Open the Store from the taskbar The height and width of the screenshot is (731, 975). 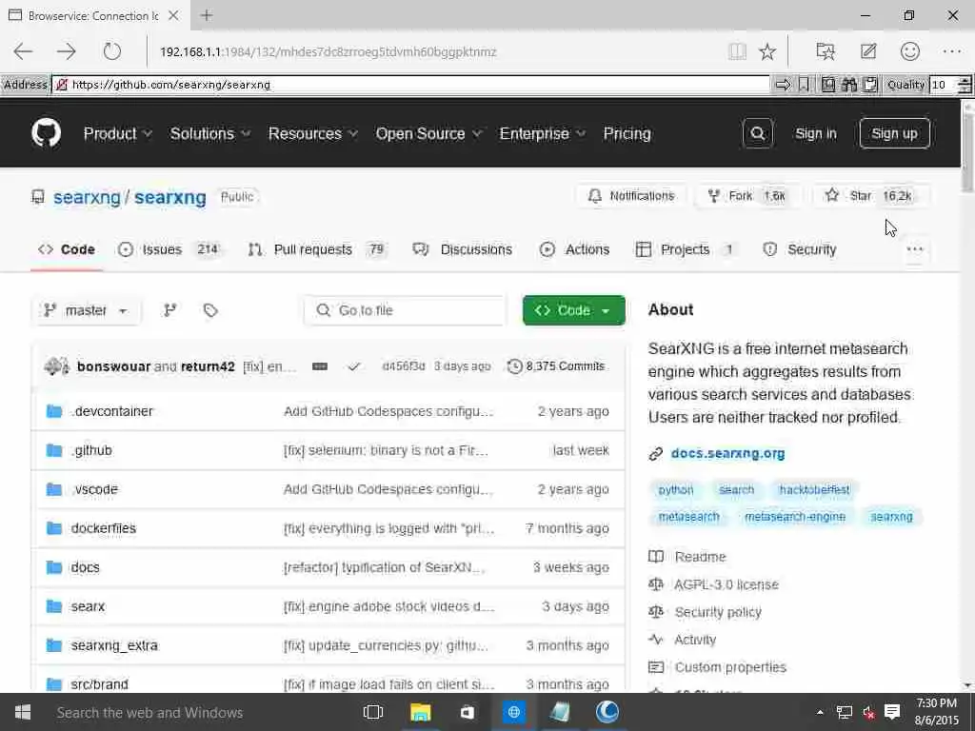click(x=467, y=712)
